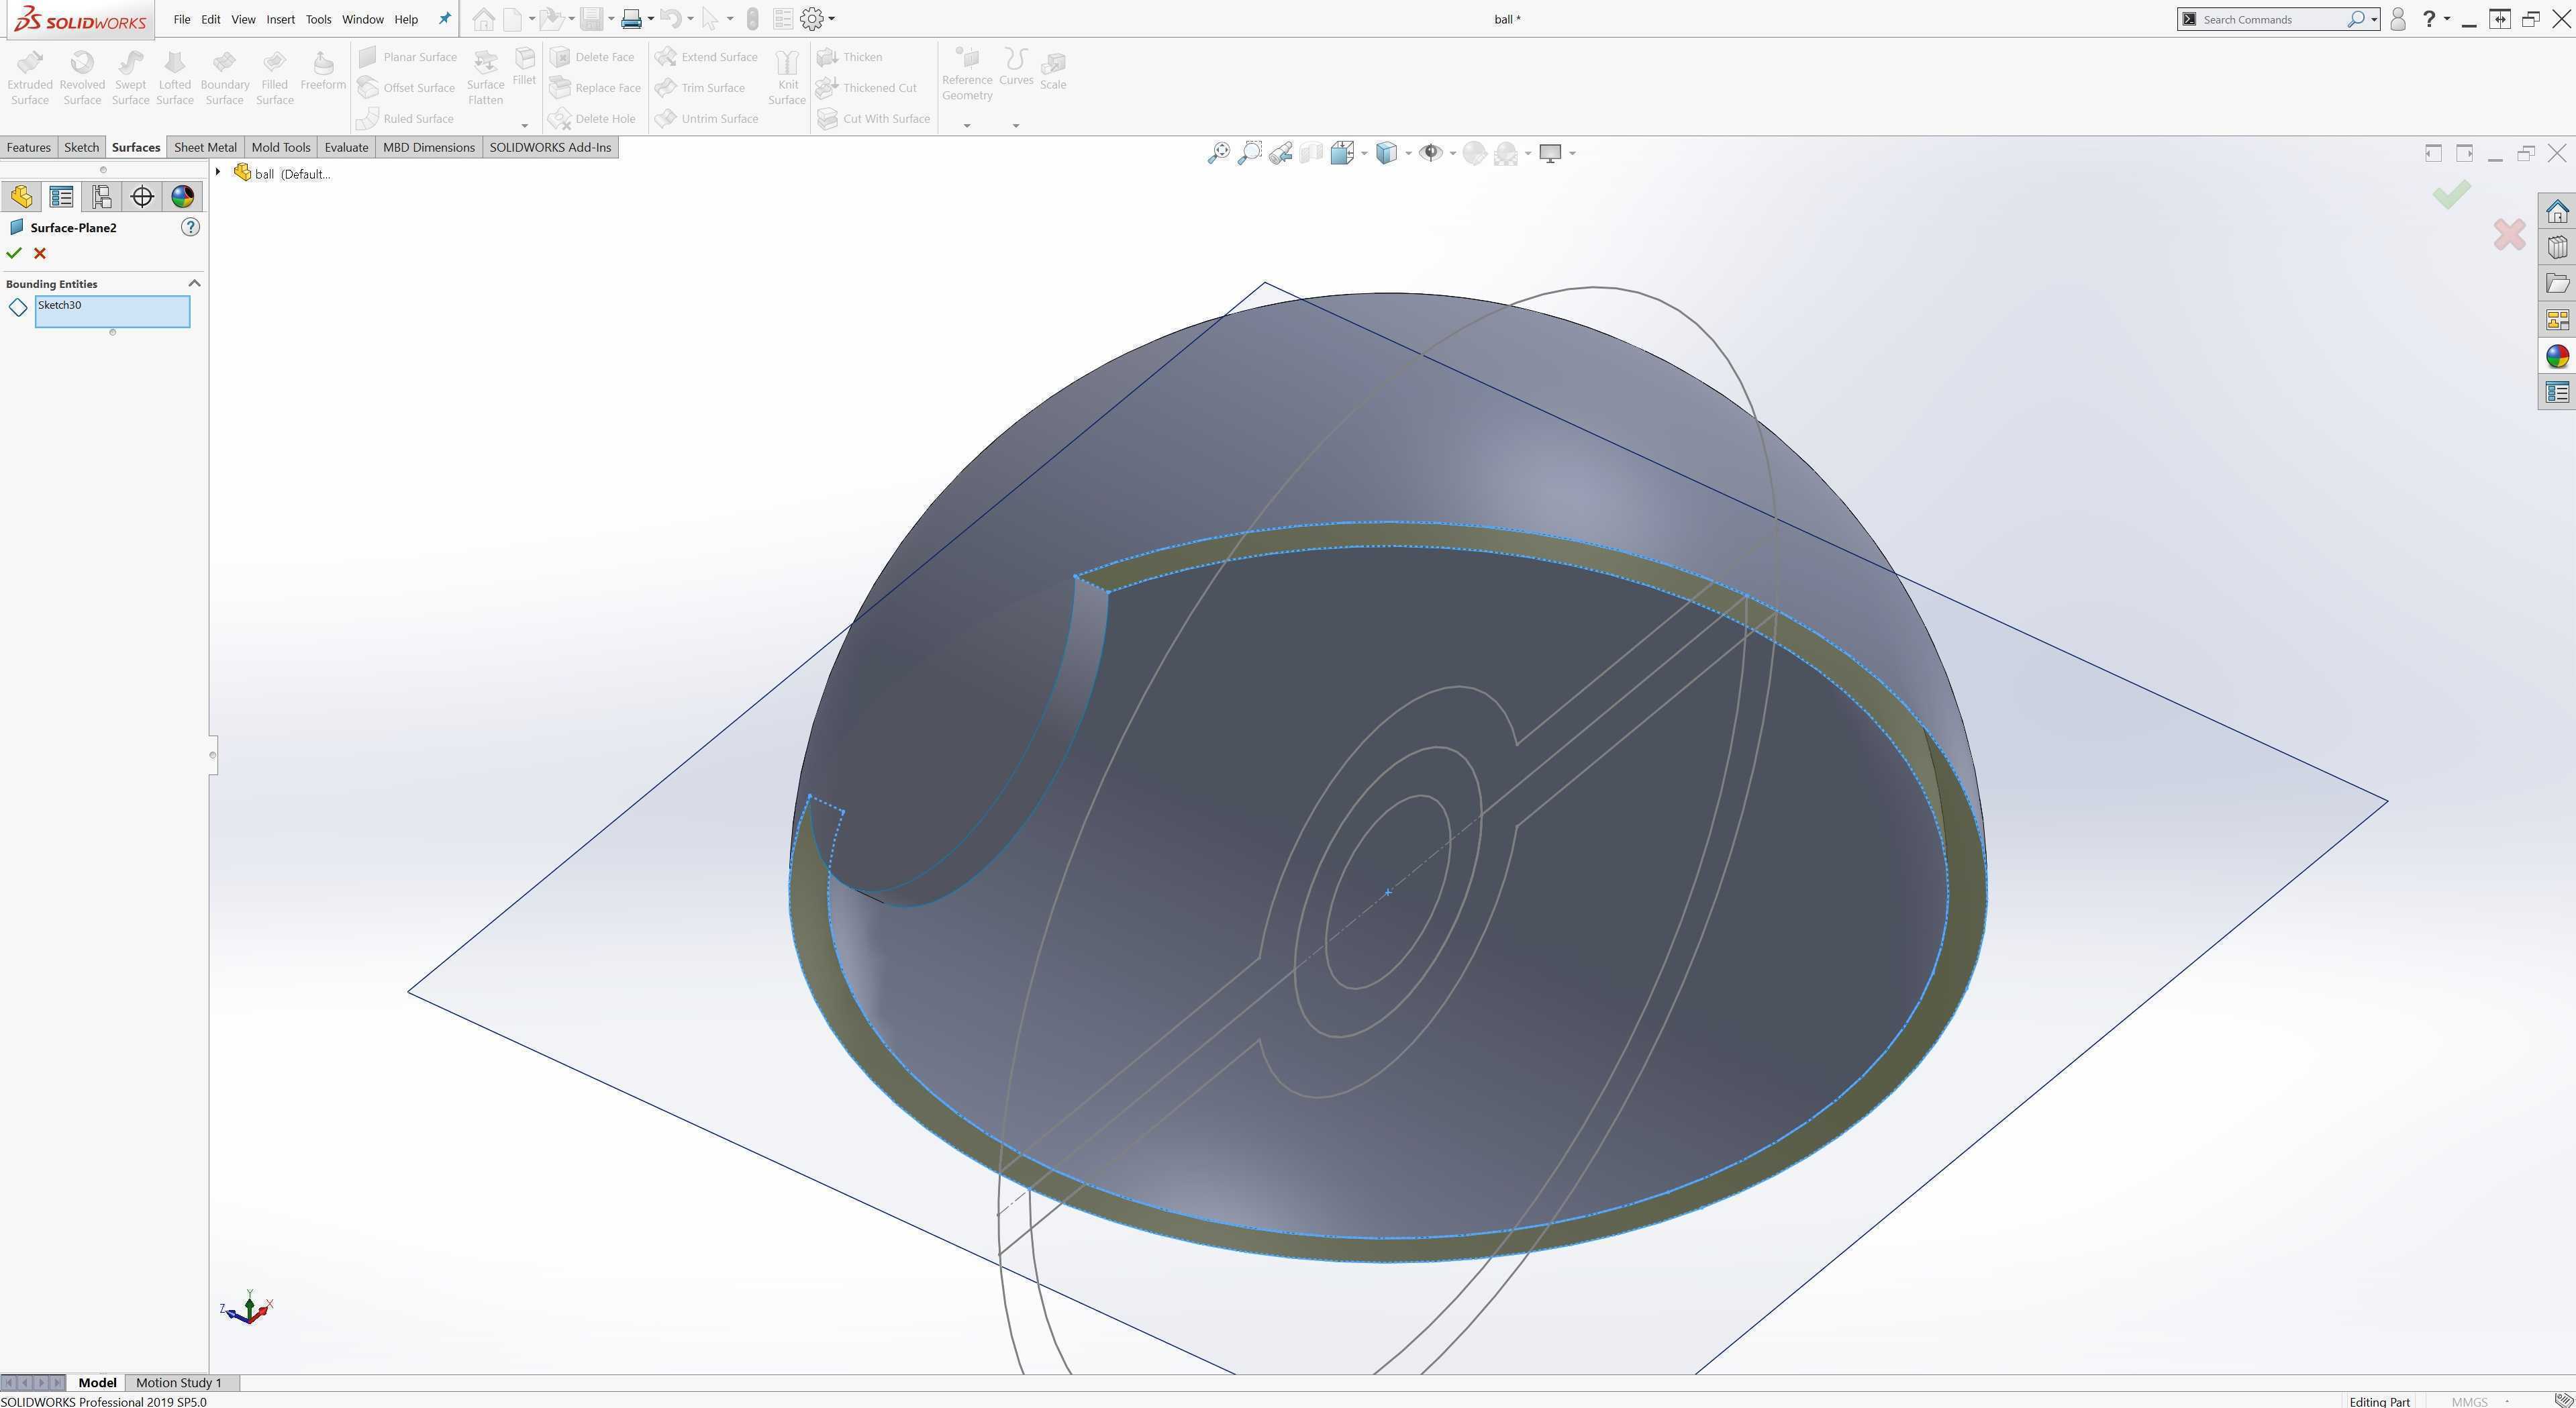
Task: Open the Options gear dropdown arrow
Action: (831, 19)
